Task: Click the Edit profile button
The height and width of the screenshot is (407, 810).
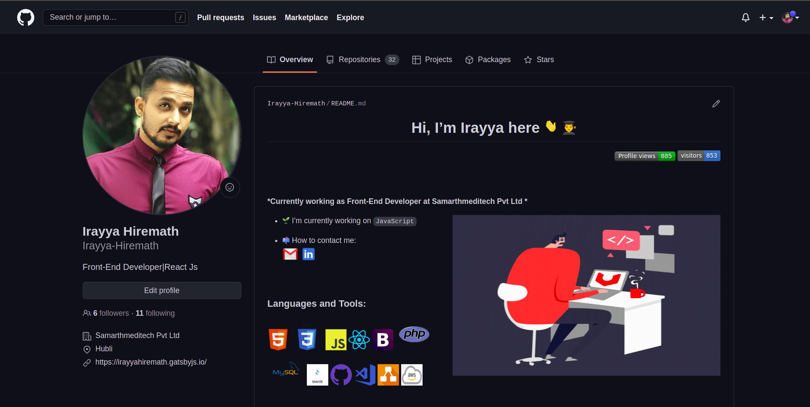Action: pos(162,290)
